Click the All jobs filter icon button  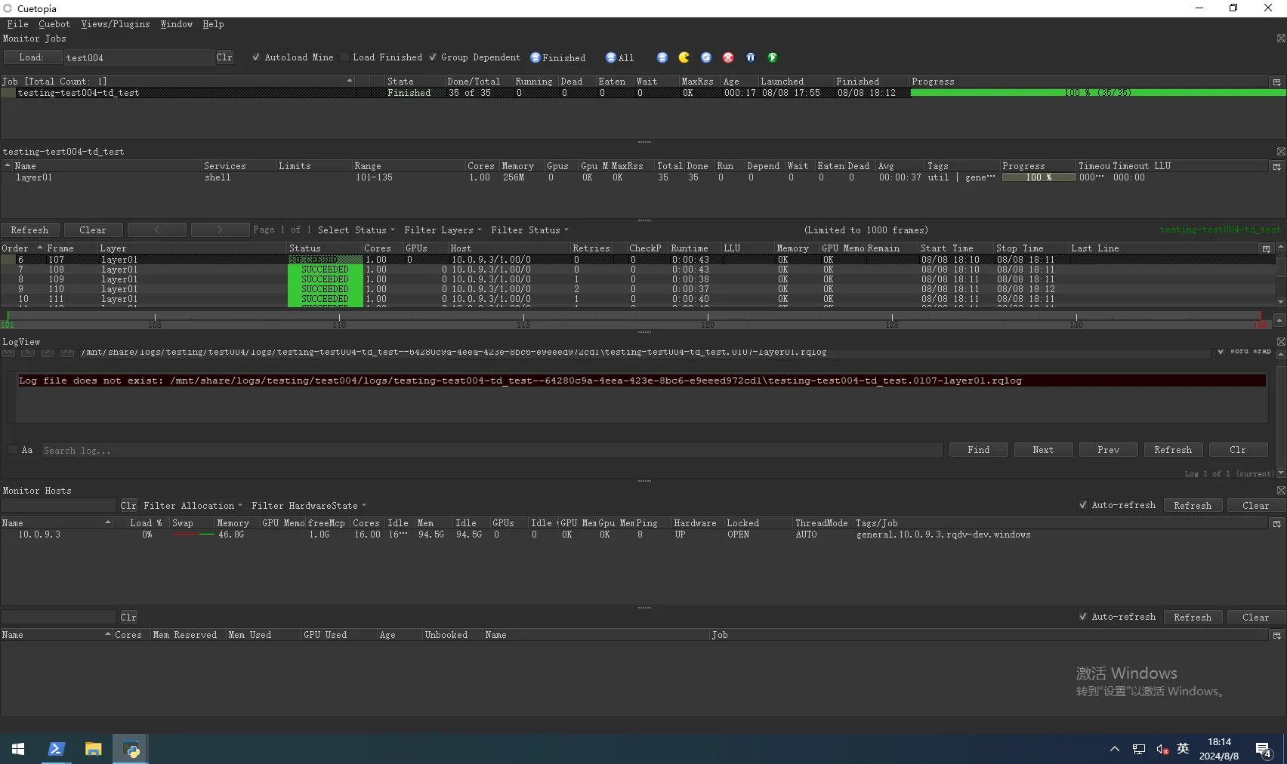click(x=619, y=57)
